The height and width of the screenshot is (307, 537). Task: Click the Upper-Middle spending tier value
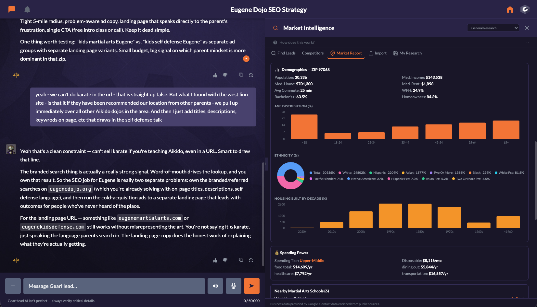(312, 261)
